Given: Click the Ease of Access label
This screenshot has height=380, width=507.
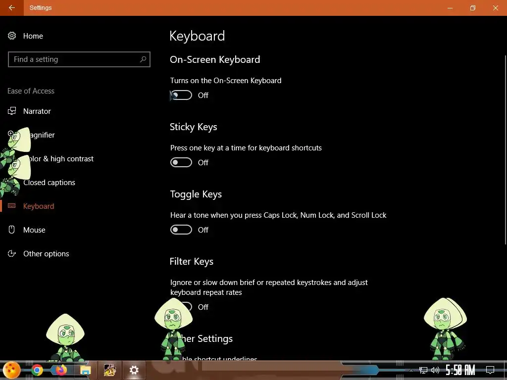Looking at the screenshot, I should [31, 91].
